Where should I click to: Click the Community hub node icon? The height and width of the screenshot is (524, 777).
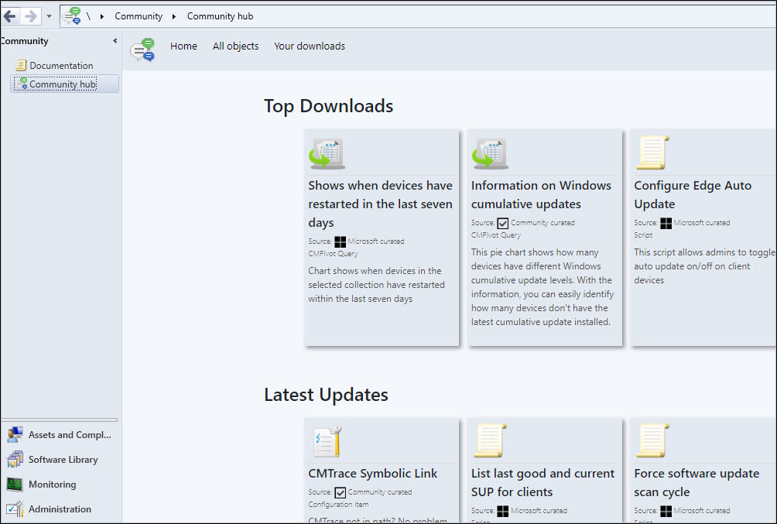click(x=21, y=84)
